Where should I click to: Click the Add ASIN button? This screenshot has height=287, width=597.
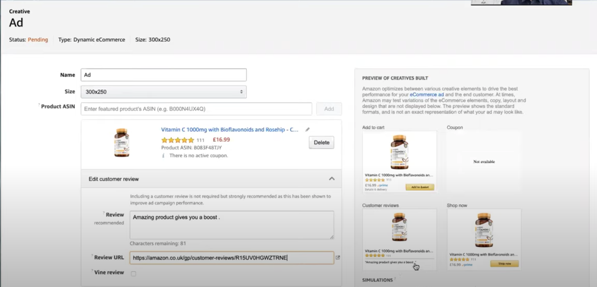click(x=329, y=109)
